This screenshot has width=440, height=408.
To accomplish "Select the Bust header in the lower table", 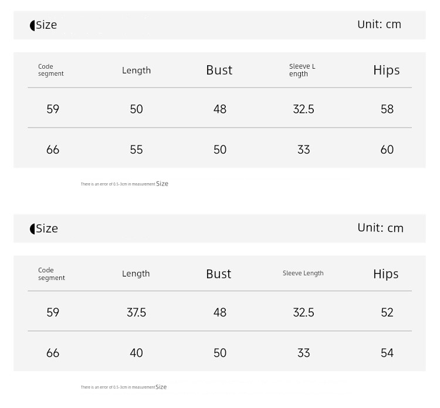I will click(219, 274).
